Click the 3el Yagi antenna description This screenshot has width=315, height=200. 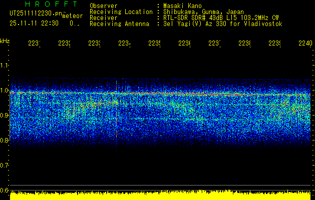coord(223,24)
